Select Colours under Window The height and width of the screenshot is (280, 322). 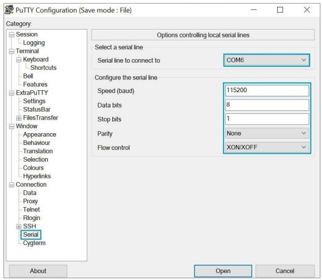33,168
